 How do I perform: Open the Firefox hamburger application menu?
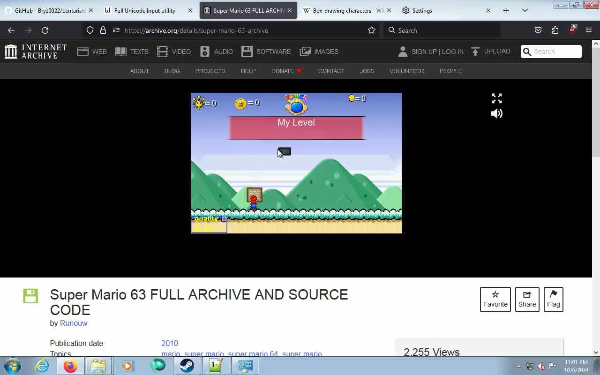589,30
